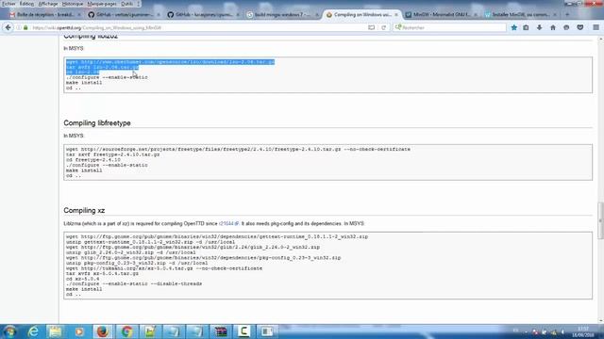Click the unzip glib_2.26.0-2_win32.zip line
The image size is (604, 339).
click(x=131, y=252)
